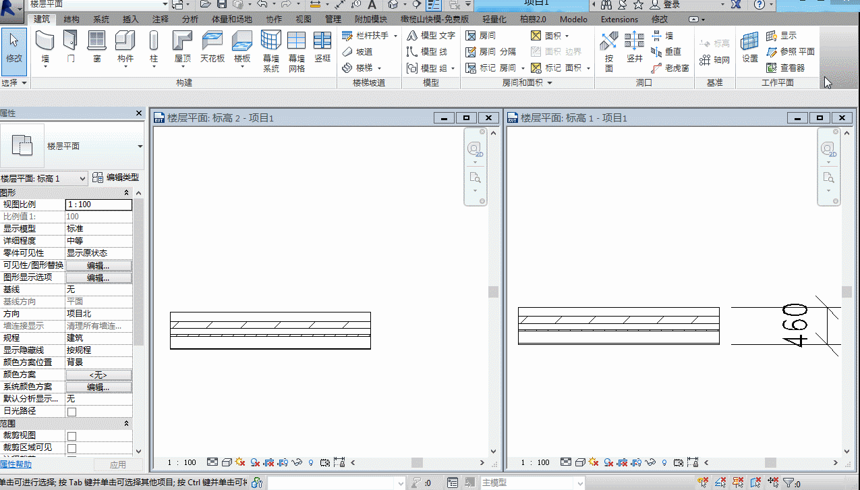Open the 管理 ribbon tab
The height and width of the screenshot is (490, 860).
coord(333,20)
